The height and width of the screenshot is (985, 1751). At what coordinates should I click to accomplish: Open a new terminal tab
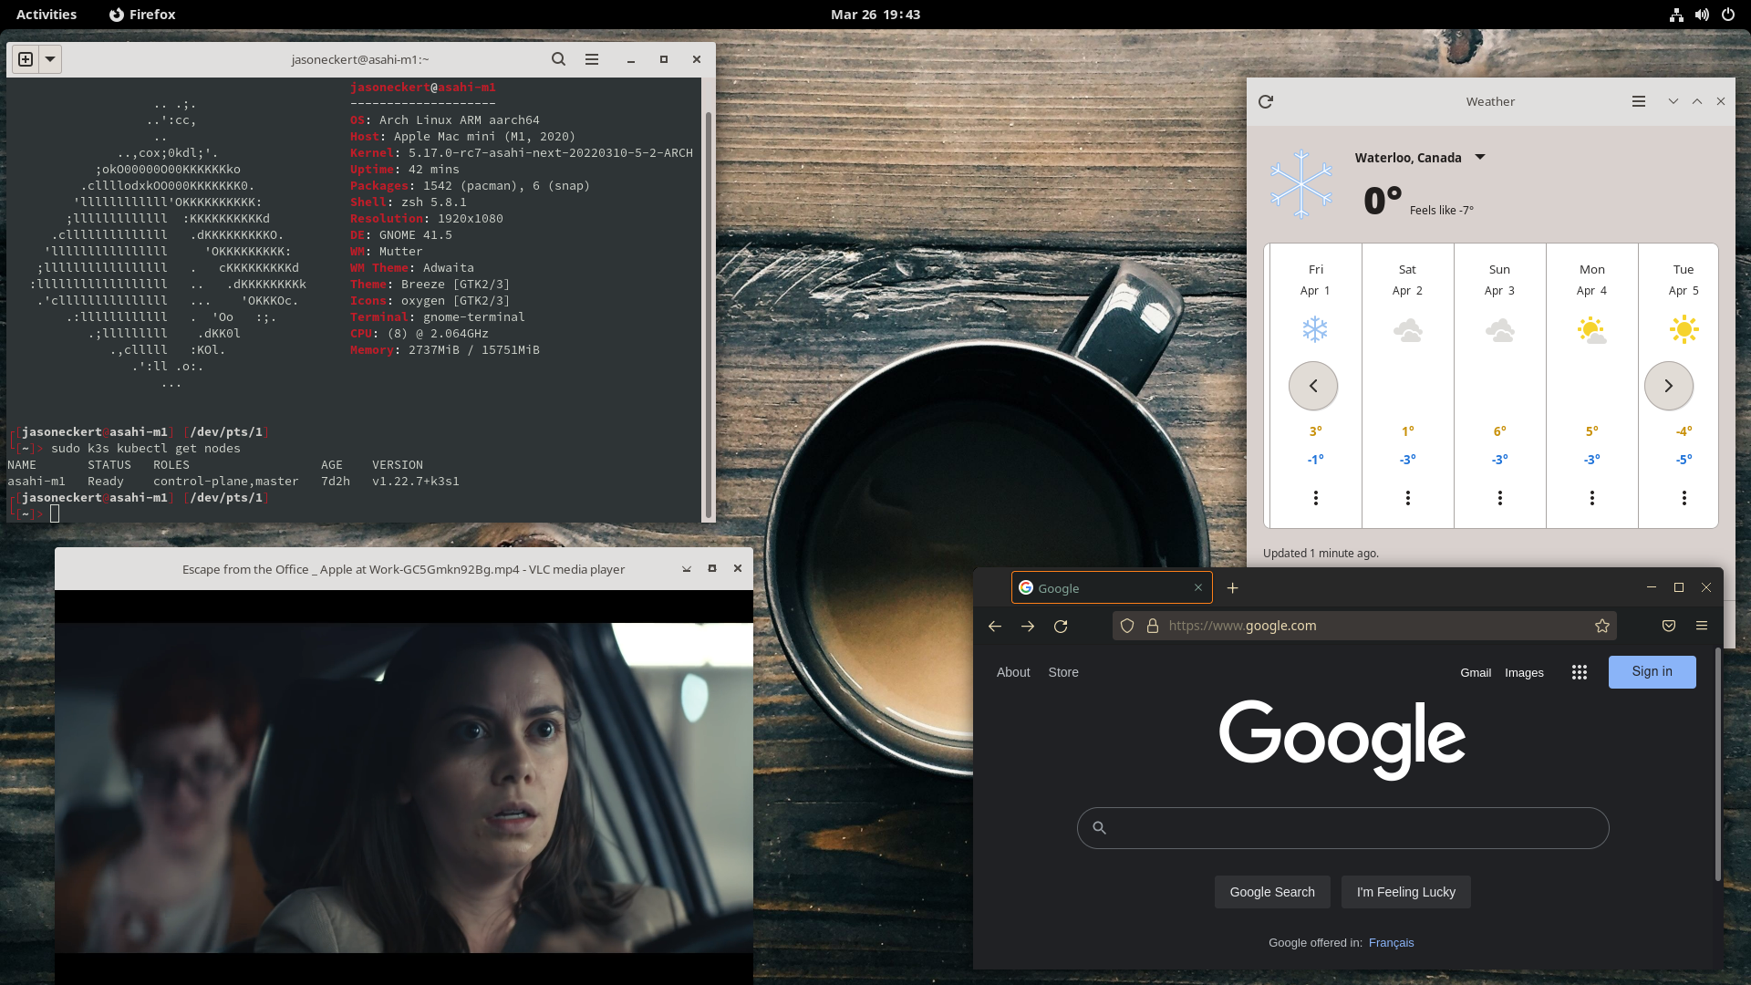pos(26,59)
